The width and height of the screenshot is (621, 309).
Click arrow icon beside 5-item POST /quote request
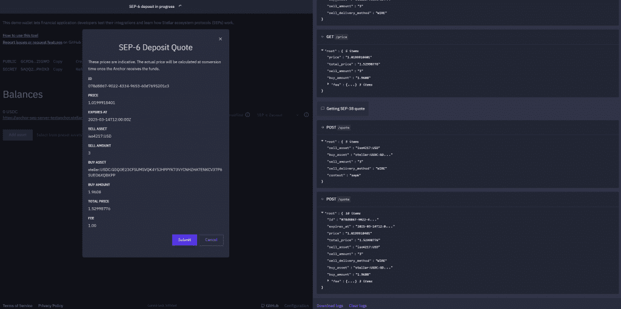[322, 128]
